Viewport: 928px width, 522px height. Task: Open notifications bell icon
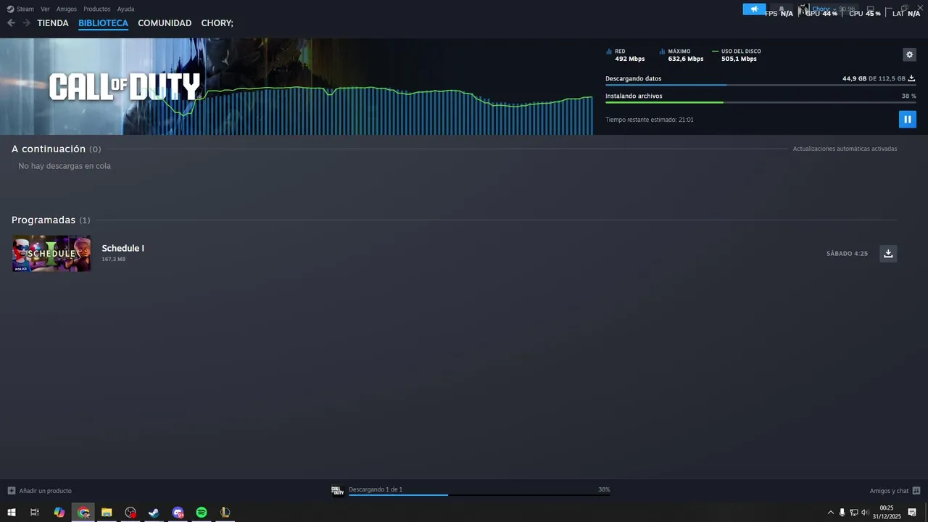pos(781,9)
